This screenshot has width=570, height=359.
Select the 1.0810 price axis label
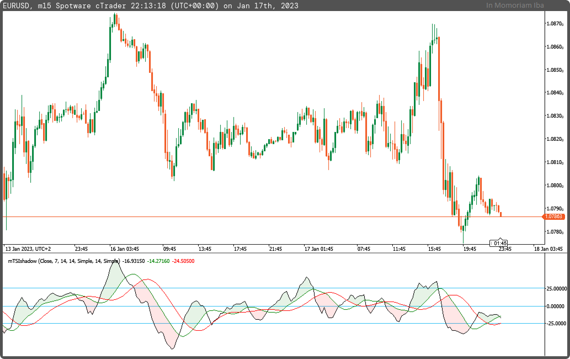coord(555,162)
